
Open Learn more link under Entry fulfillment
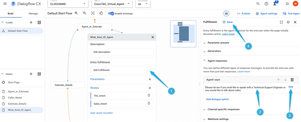point(228,34)
